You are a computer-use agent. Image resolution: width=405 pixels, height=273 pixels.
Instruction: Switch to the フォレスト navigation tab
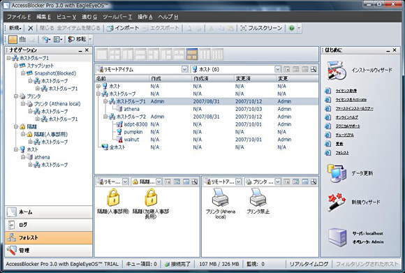click(49, 237)
